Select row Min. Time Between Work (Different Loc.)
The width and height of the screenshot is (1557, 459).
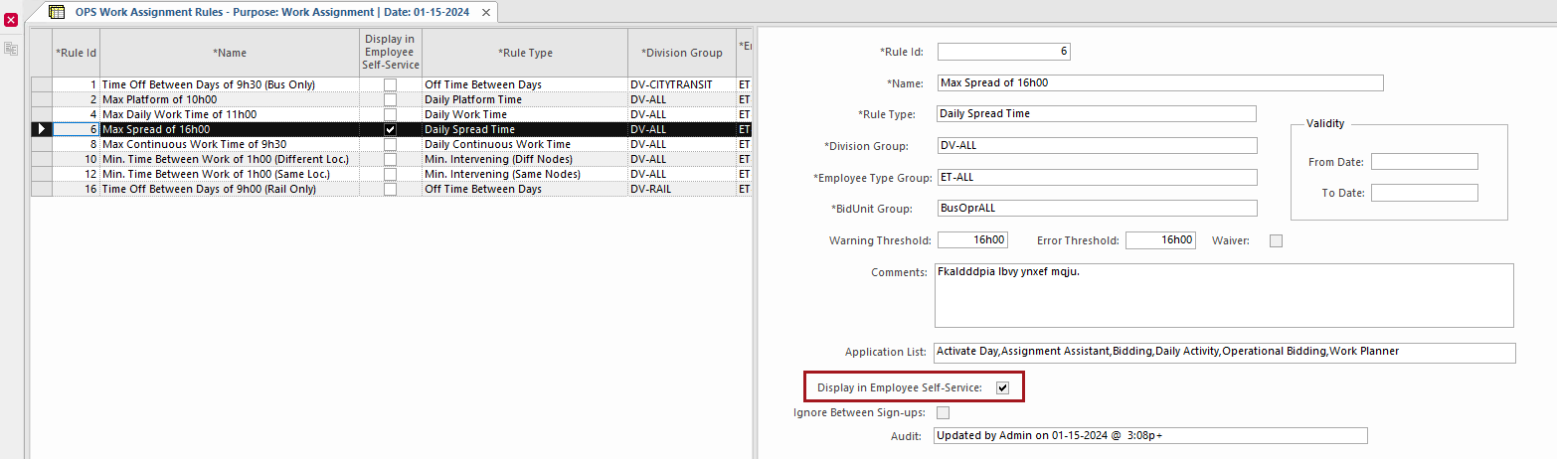(392, 159)
